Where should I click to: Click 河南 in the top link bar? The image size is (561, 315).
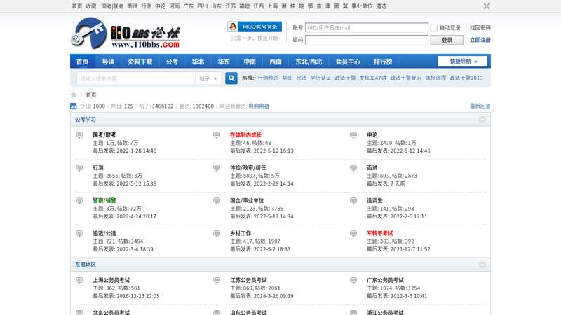point(174,6)
